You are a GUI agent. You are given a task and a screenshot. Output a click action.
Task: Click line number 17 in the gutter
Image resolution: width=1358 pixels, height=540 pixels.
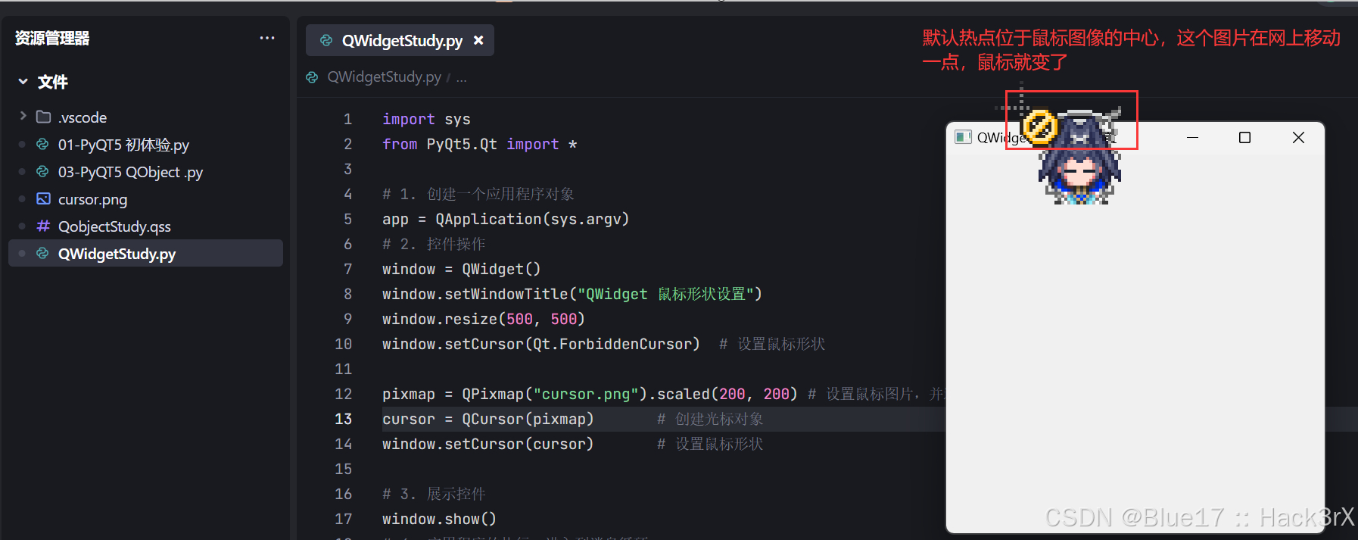point(343,519)
